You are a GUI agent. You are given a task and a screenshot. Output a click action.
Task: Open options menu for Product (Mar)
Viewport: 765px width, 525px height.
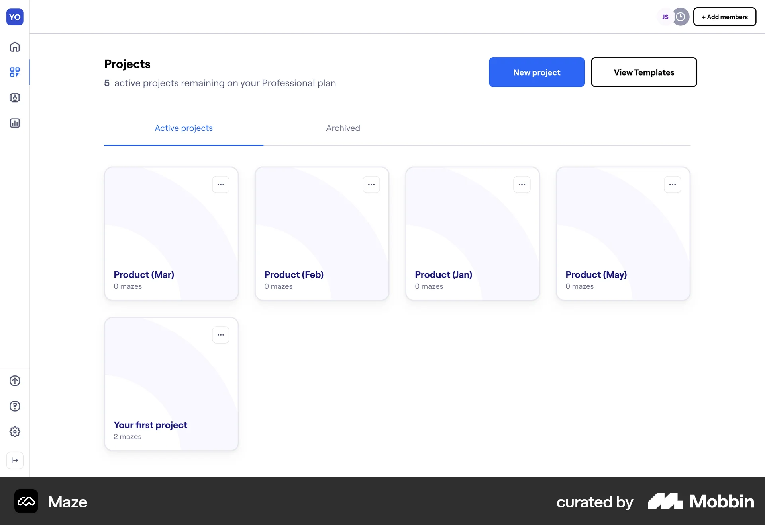tap(221, 185)
